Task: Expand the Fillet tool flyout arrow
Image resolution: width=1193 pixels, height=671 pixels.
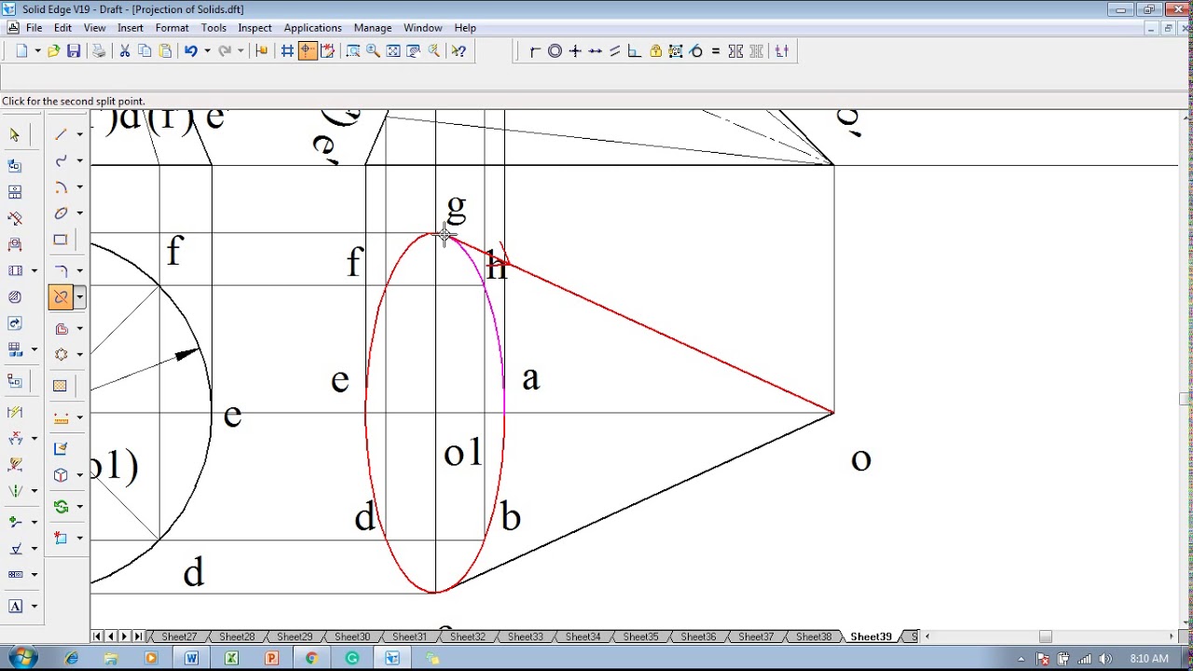Action: pyautogui.click(x=79, y=270)
